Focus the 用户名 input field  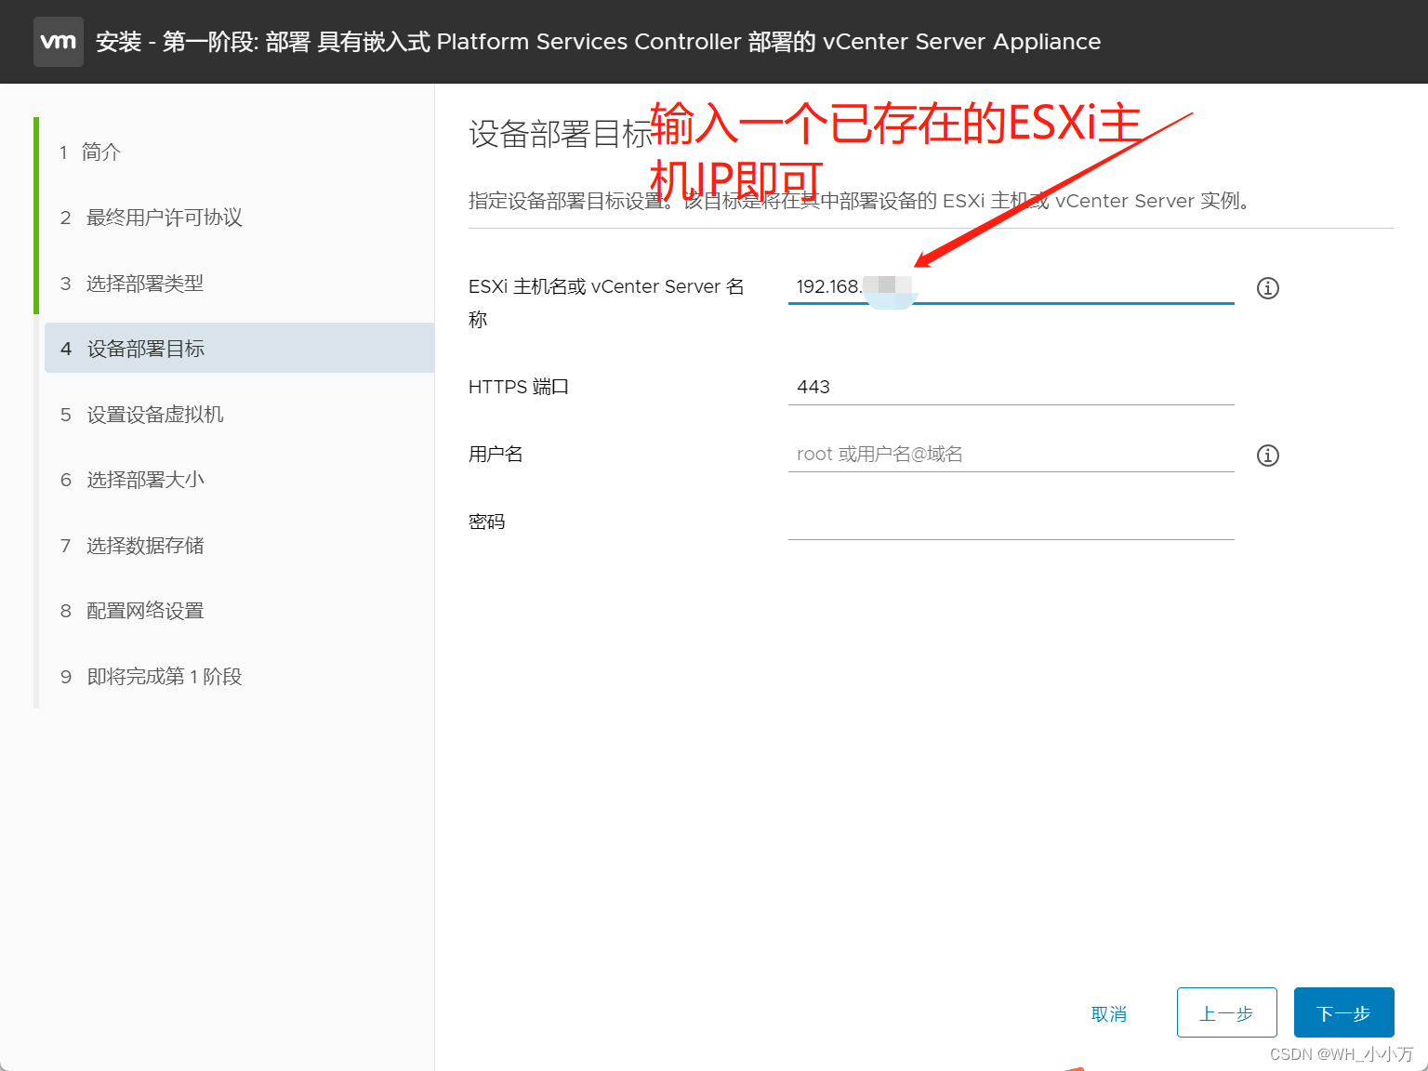tap(1011, 455)
